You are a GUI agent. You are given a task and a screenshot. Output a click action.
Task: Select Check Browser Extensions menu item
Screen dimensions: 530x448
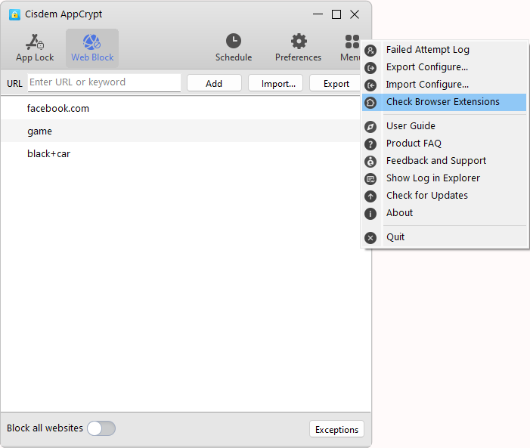[444, 102]
